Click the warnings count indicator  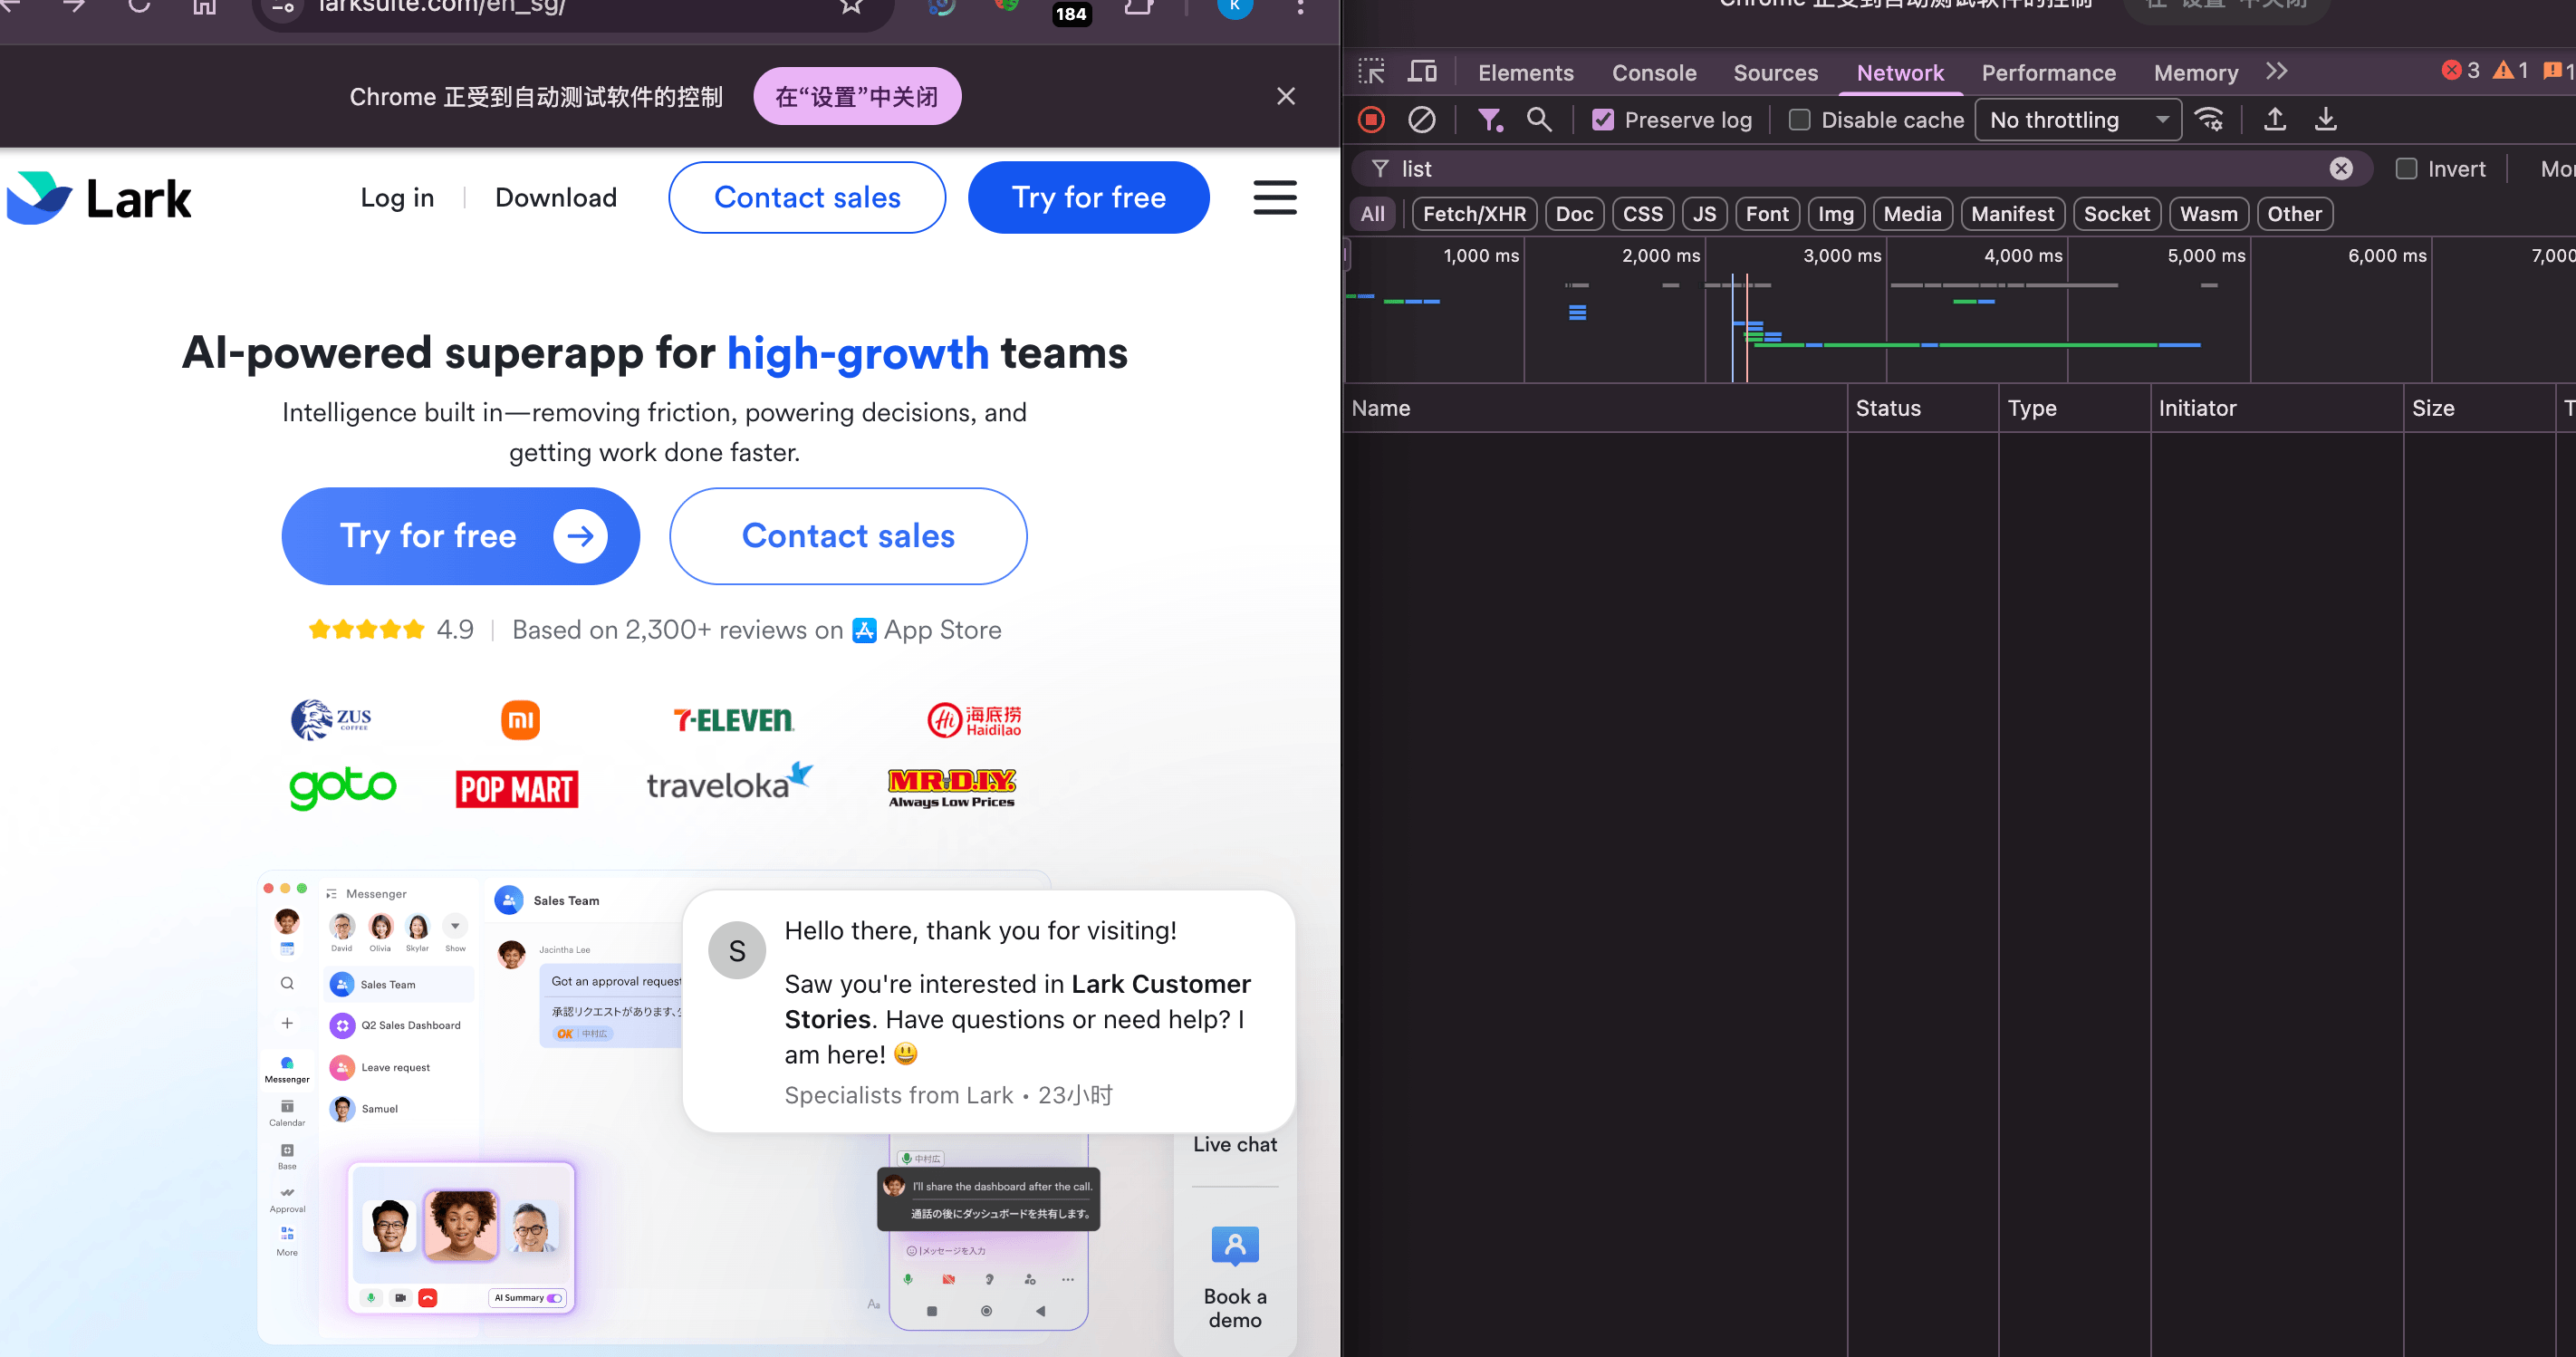pos(2510,70)
